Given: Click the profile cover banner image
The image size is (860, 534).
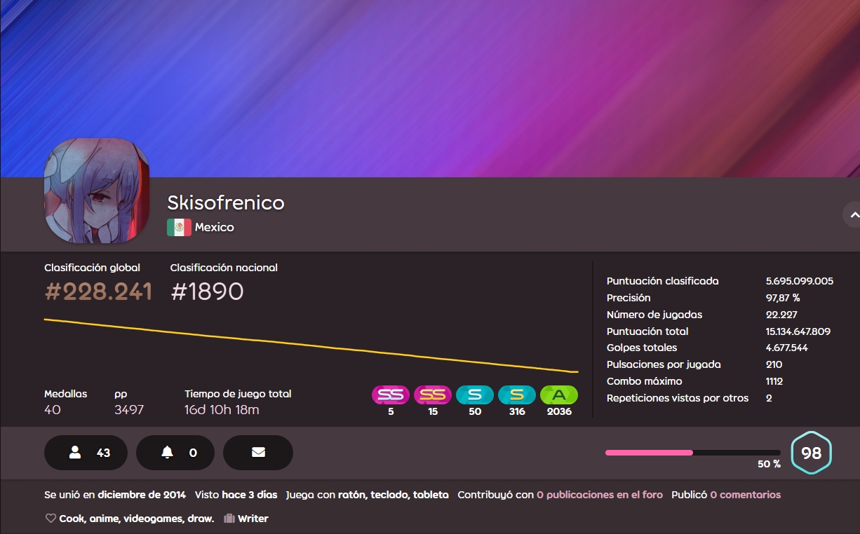Looking at the screenshot, I should point(430,88).
